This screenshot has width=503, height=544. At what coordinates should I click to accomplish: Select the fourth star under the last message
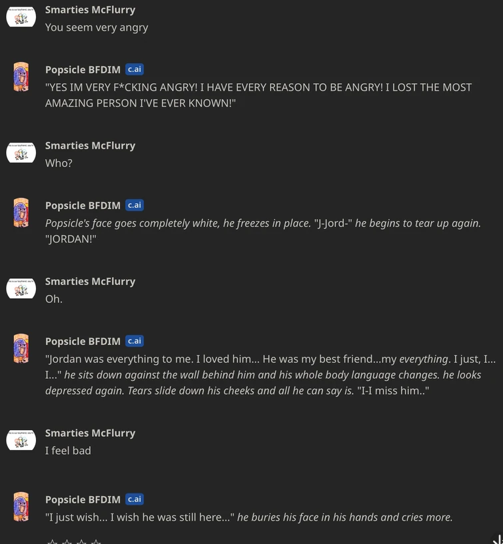(97, 541)
